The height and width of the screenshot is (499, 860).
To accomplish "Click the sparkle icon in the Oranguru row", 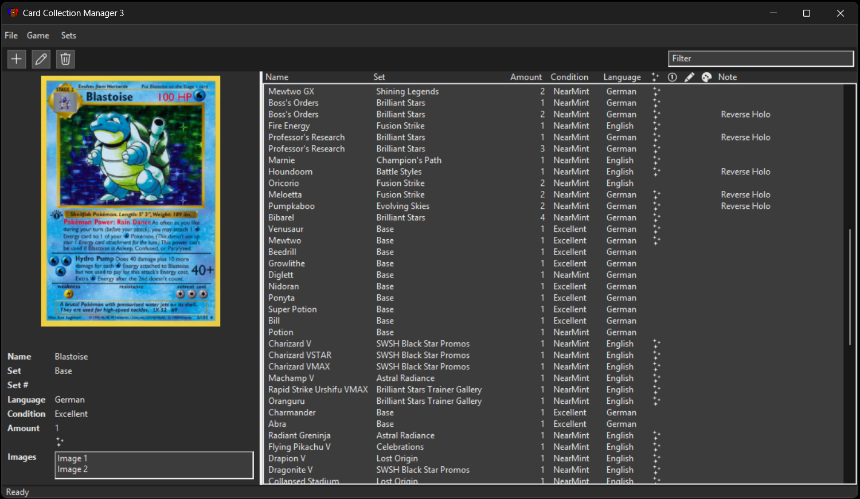I will [656, 401].
